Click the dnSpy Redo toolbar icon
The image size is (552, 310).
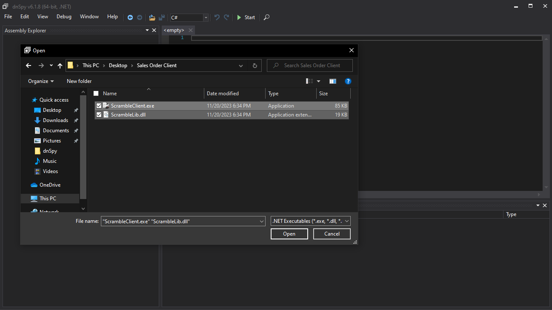[226, 17]
